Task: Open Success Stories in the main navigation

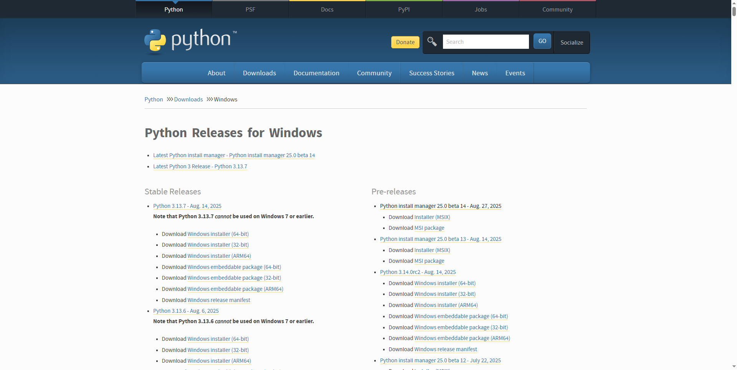Action: [x=431, y=73]
